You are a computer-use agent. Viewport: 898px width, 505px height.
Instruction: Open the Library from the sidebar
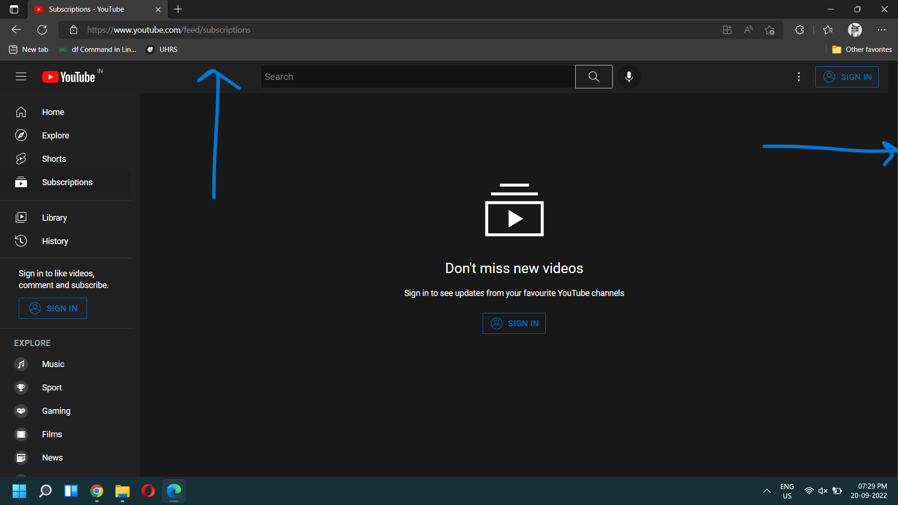(54, 217)
